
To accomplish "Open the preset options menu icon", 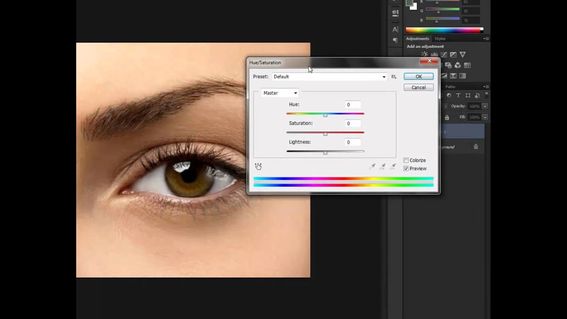I will click(x=394, y=77).
